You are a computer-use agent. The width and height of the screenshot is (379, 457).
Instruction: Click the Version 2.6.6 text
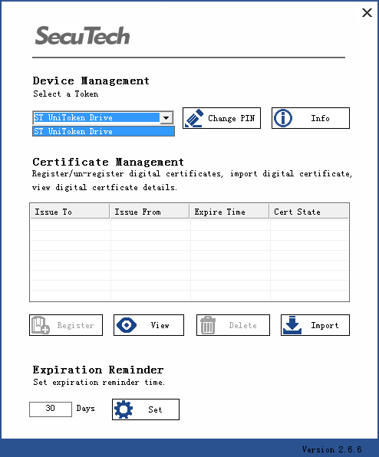[331, 449]
